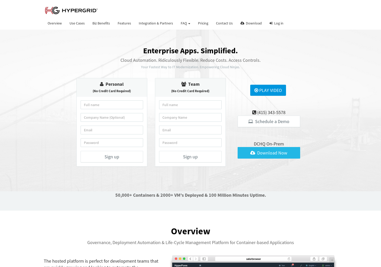381x267 pixels.
Task: Click the phone icon next to (415) 343-5578
Action: pyautogui.click(x=254, y=112)
